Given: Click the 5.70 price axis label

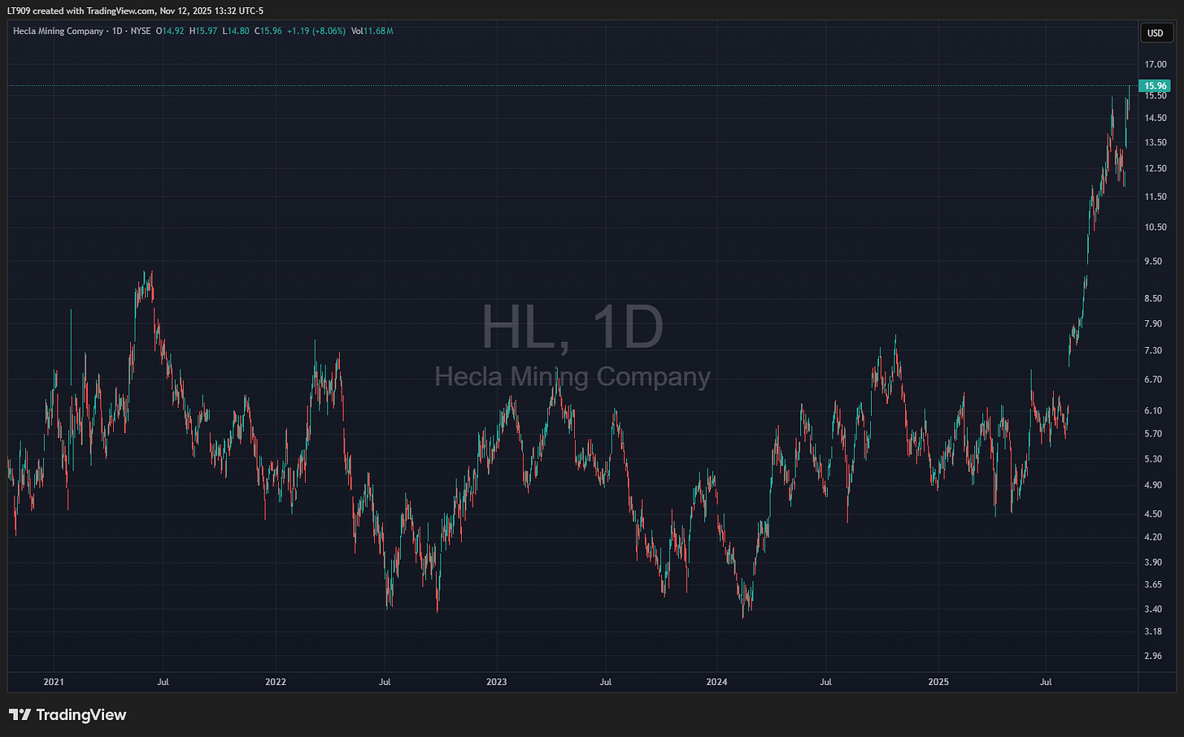Looking at the screenshot, I should click(x=1153, y=434).
